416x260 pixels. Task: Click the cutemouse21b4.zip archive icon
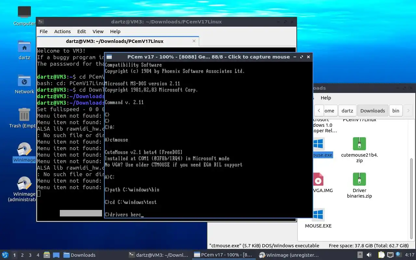click(359, 144)
